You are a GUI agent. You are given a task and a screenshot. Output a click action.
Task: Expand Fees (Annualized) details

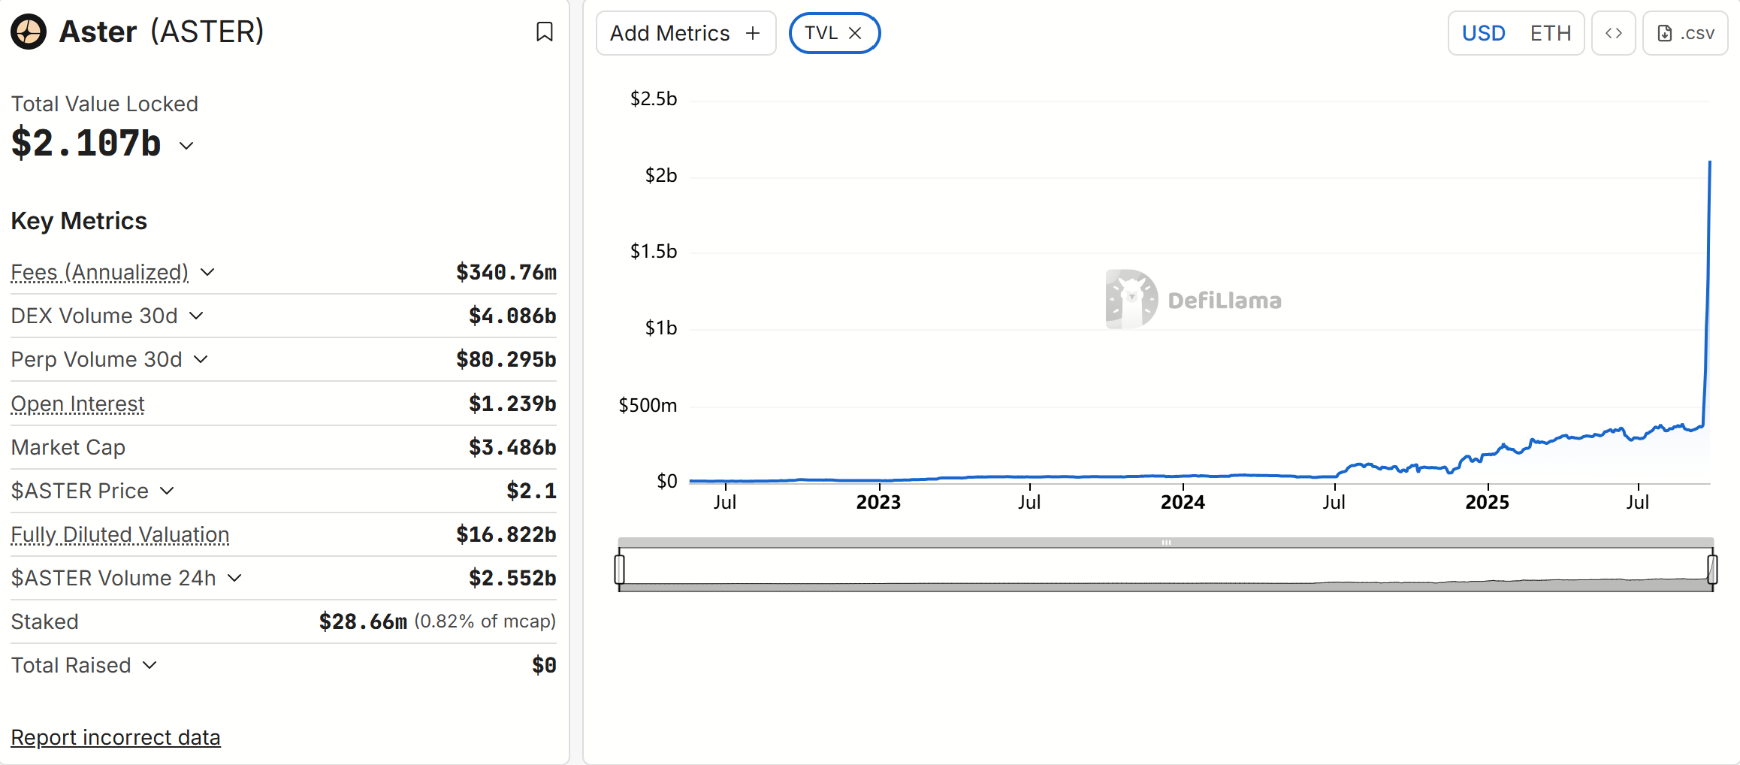point(208,272)
